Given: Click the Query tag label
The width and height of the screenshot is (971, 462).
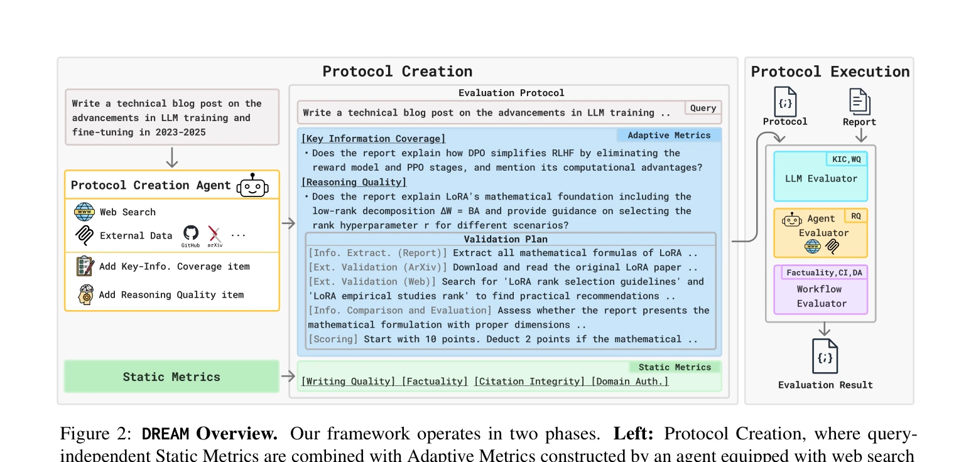Looking at the screenshot, I should point(703,108).
